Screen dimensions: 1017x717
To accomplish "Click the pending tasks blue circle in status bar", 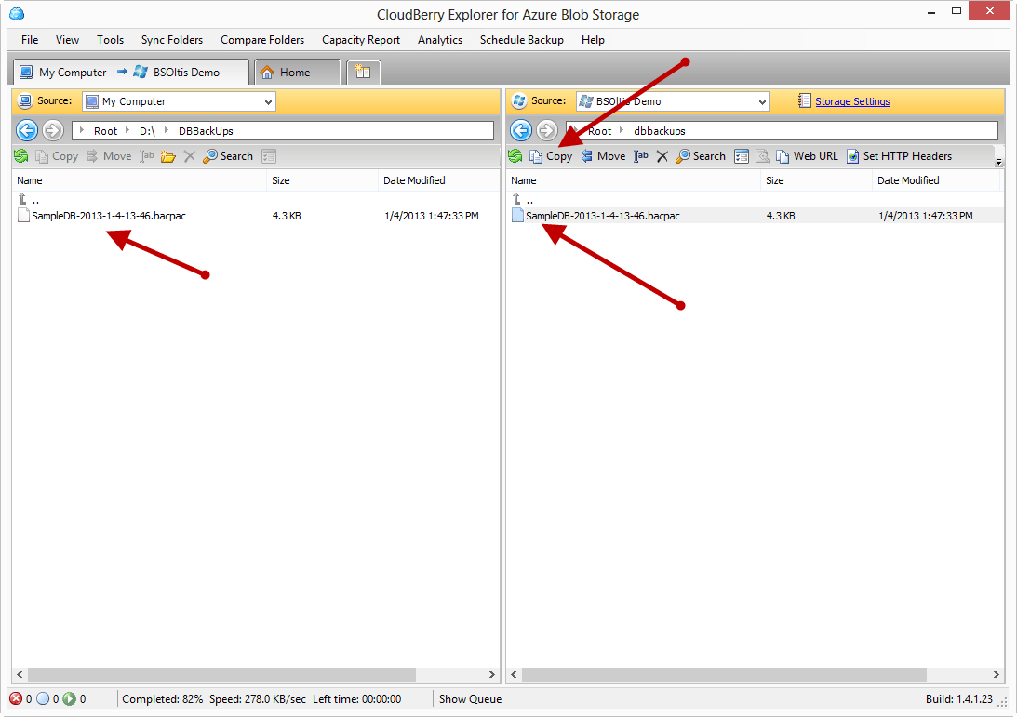I will (x=43, y=698).
